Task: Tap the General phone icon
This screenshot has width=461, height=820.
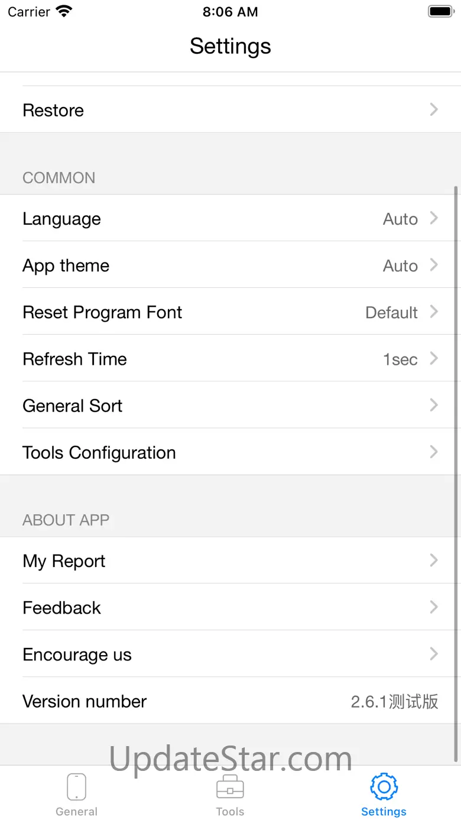Action: pyautogui.click(x=76, y=787)
